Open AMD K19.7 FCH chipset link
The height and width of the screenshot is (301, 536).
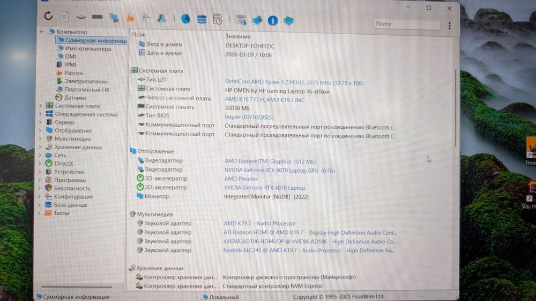coord(265,99)
